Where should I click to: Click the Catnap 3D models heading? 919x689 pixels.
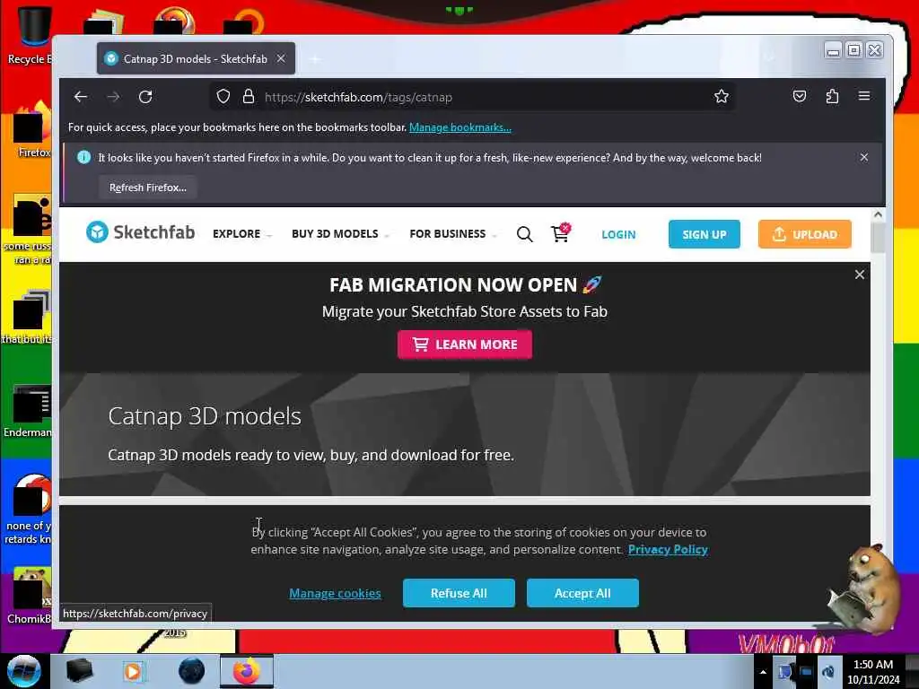(x=205, y=416)
